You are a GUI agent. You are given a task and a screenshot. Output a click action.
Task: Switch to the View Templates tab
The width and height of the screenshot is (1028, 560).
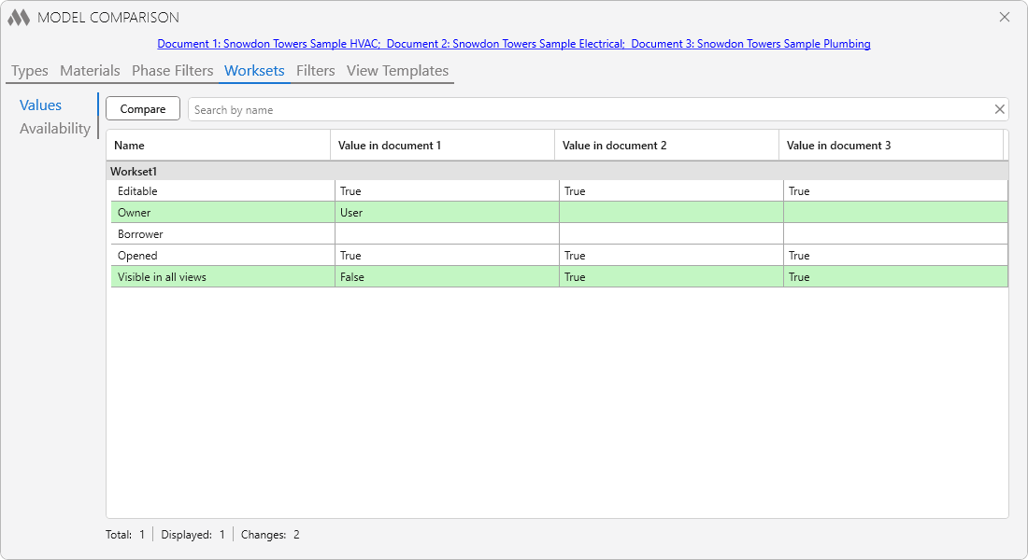click(x=397, y=71)
